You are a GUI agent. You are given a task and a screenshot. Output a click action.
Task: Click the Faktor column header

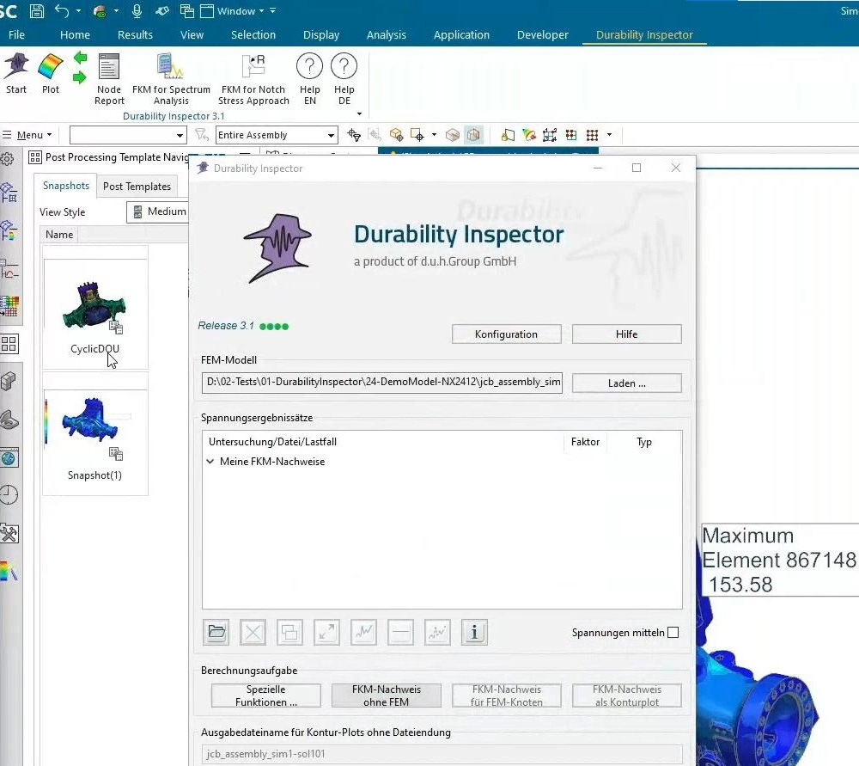(585, 442)
